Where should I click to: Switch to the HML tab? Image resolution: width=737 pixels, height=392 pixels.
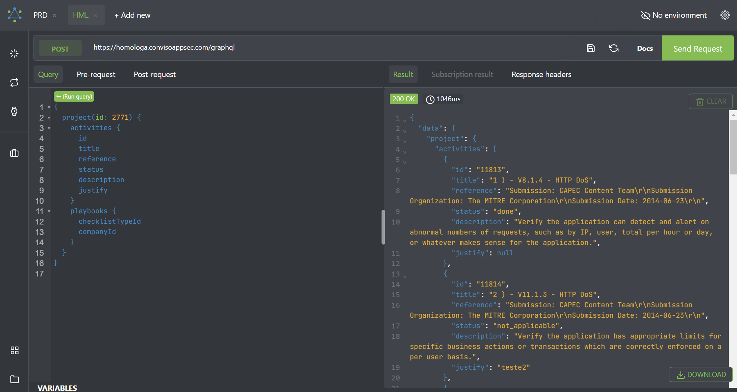click(x=81, y=15)
